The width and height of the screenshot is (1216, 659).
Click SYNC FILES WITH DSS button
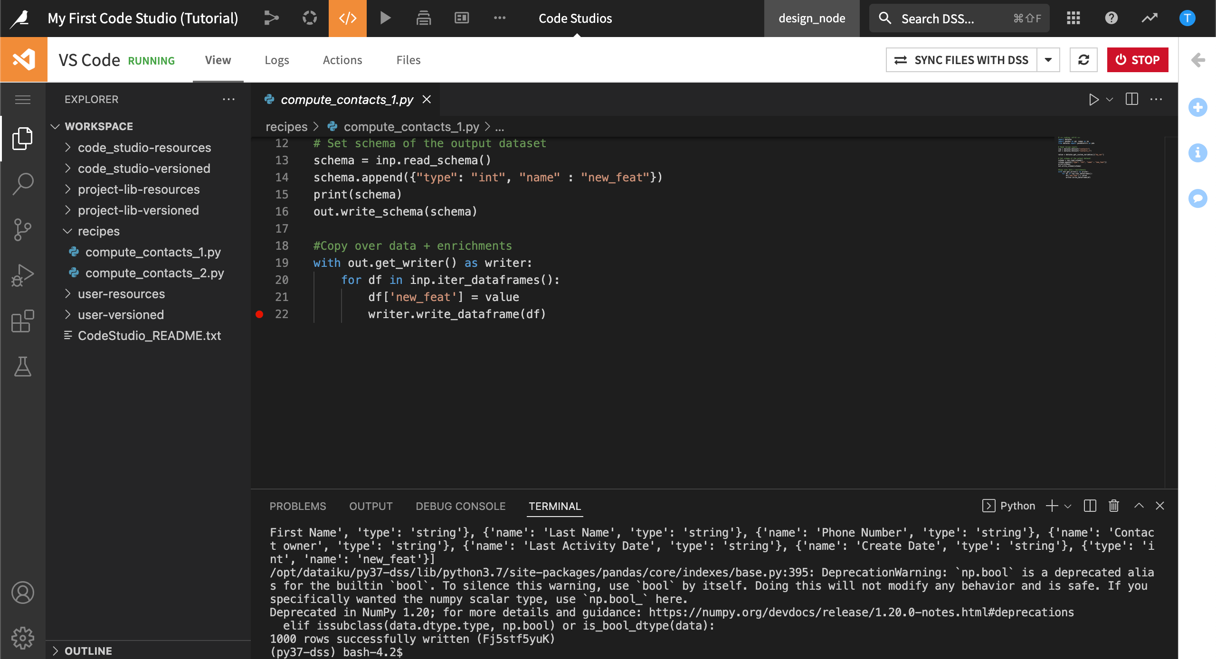(x=961, y=60)
